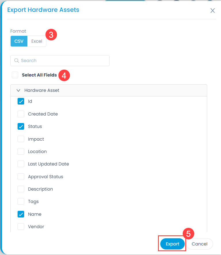Collapse the Hardware Asset section chevron

[18, 90]
